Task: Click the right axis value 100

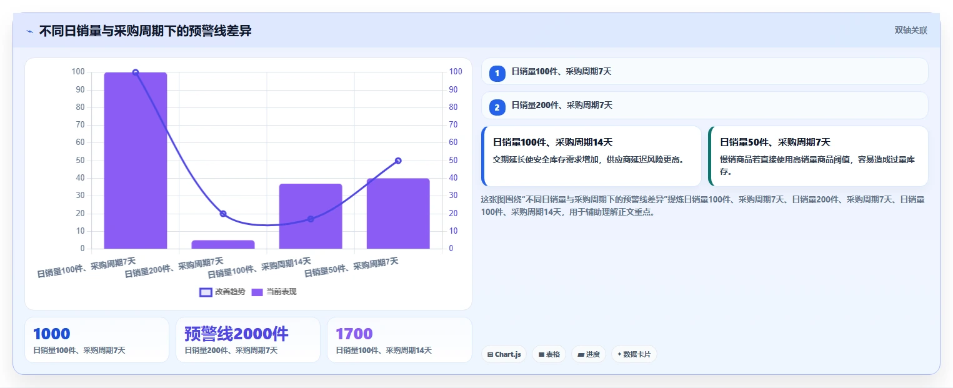Action: click(x=456, y=72)
